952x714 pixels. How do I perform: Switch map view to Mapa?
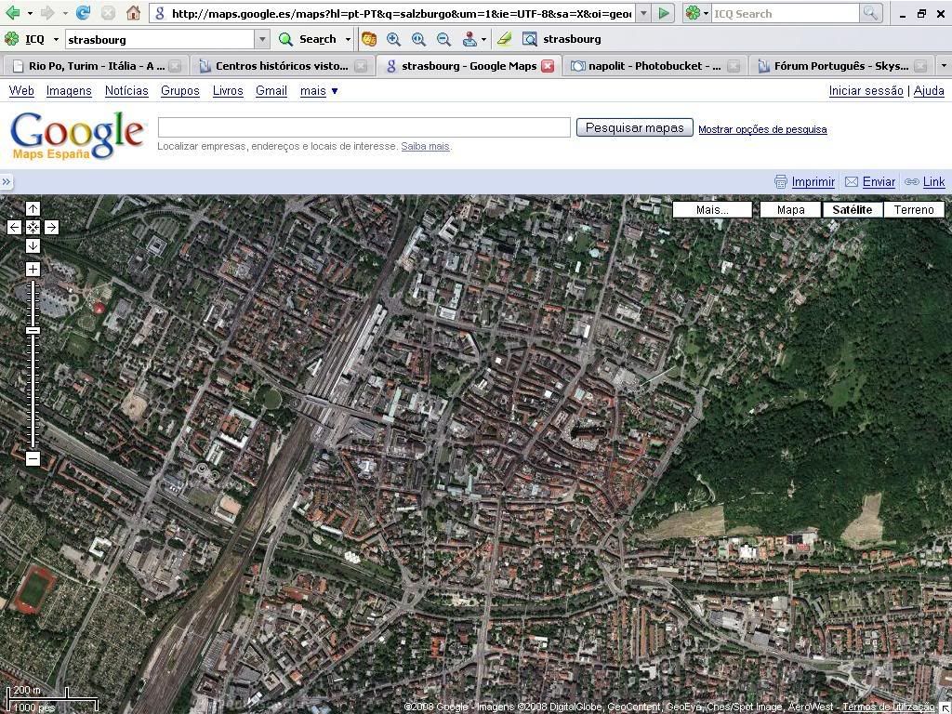(790, 209)
